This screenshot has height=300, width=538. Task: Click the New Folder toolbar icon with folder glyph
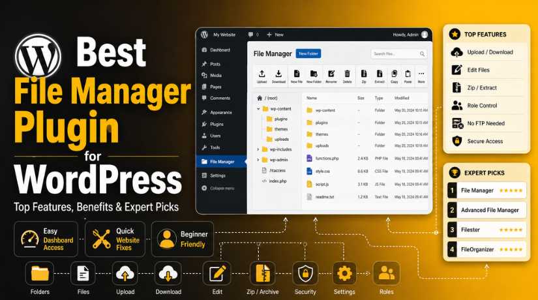tap(314, 74)
